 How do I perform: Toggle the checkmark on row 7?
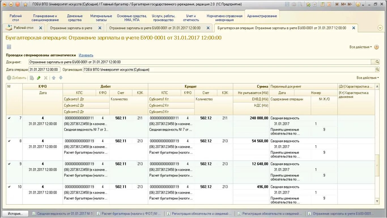coord(9,118)
